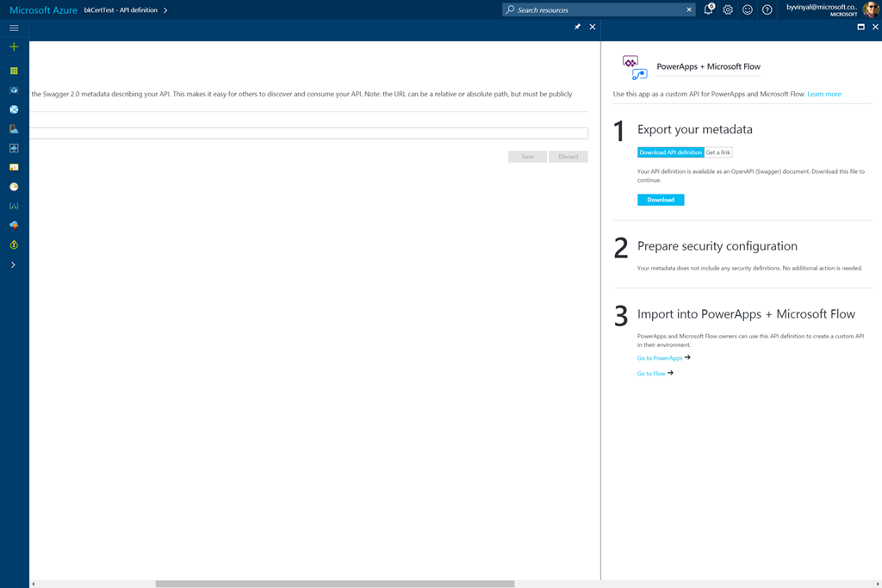The image size is (882, 588).
Task: Click the blue Download button
Action: click(x=661, y=200)
